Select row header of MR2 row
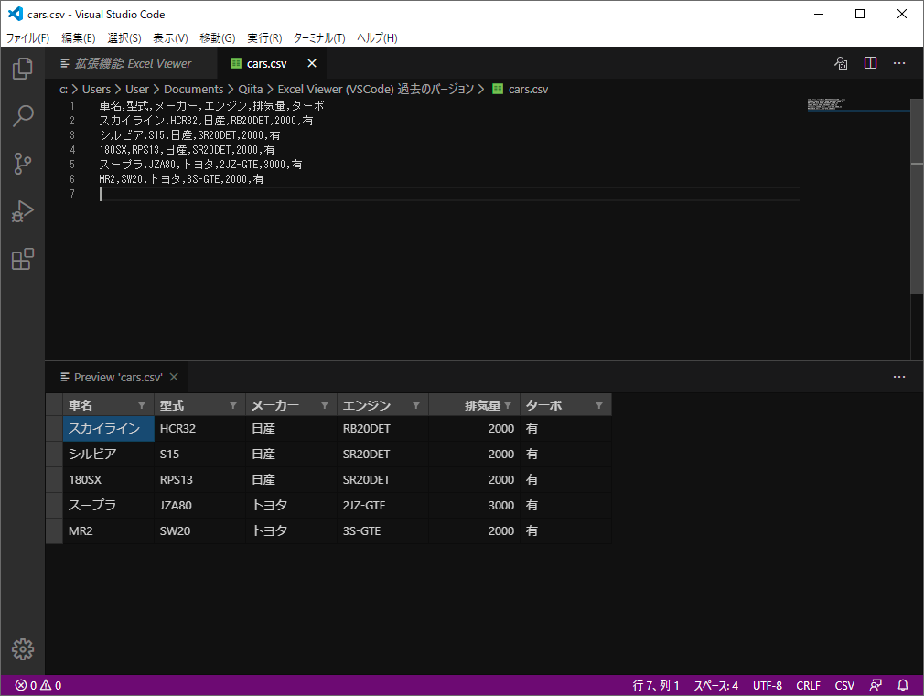 (x=54, y=531)
